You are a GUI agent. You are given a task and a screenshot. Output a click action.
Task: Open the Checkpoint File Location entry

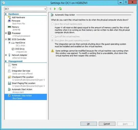tap(23, 77)
